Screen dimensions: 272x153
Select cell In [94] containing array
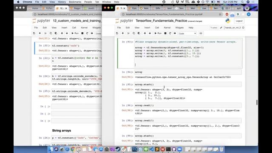[188, 72]
